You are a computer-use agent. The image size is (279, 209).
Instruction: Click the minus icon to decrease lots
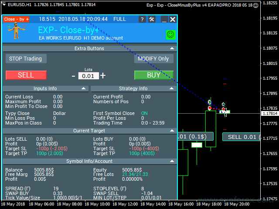pos(73,76)
